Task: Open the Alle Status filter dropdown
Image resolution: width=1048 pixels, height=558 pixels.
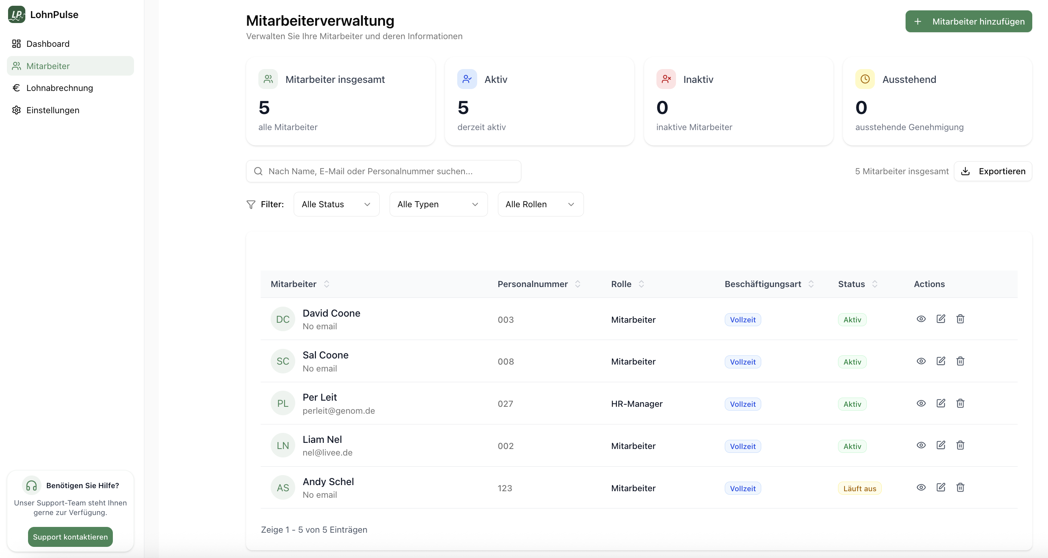Action: pyautogui.click(x=336, y=204)
